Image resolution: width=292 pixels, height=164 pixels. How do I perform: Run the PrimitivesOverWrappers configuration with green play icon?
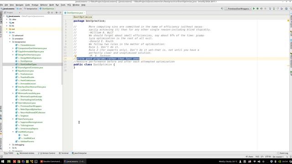coord(254,9)
